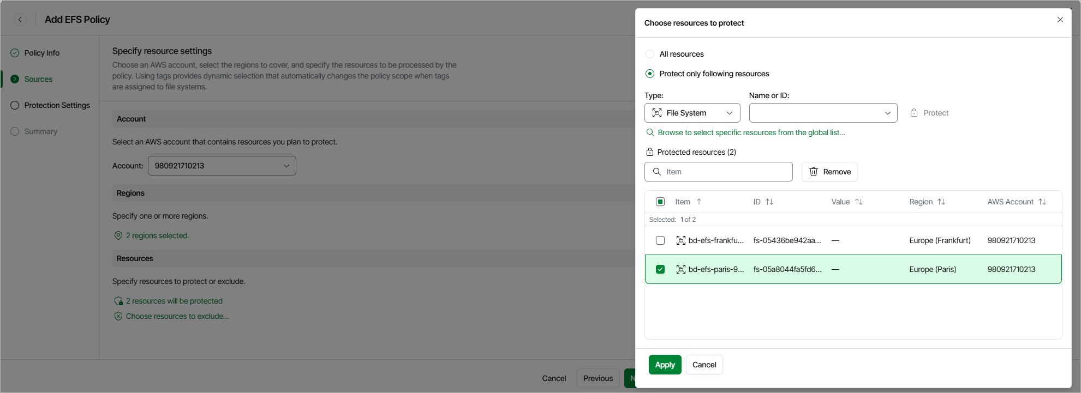Image resolution: width=1081 pixels, height=393 pixels.
Task: Click into the Item search field
Action: (726, 172)
